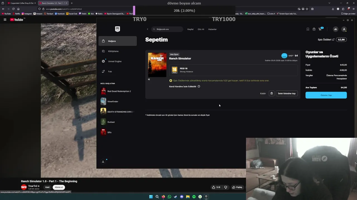Open the friends icon
Viewport: 357px width, 200px height.
pyautogui.click(x=336, y=29)
